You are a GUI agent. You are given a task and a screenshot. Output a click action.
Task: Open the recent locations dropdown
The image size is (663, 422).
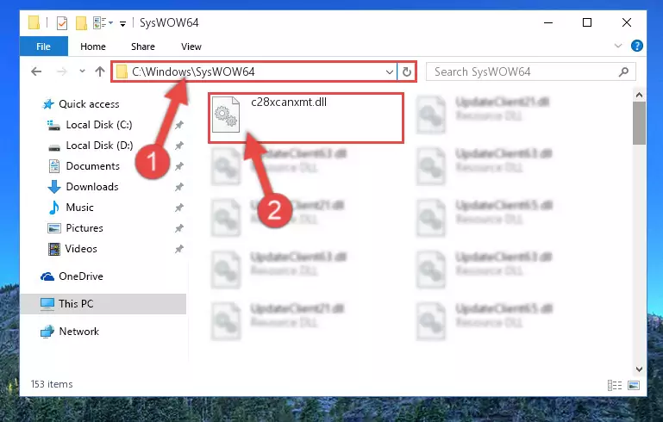click(82, 71)
